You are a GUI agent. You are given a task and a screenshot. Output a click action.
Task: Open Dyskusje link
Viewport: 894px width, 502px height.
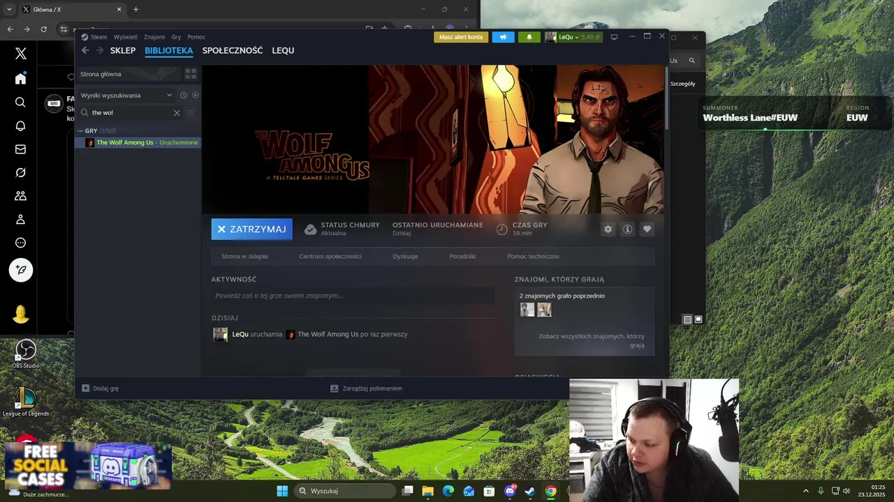pos(405,257)
